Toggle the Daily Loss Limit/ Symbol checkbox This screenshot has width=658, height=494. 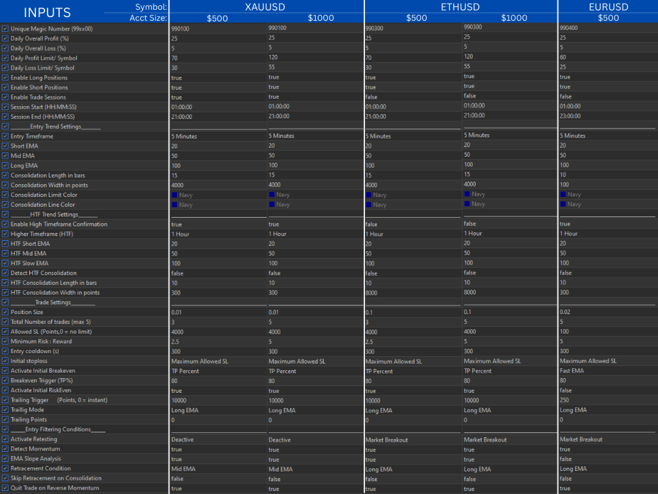pyautogui.click(x=5, y=68)
